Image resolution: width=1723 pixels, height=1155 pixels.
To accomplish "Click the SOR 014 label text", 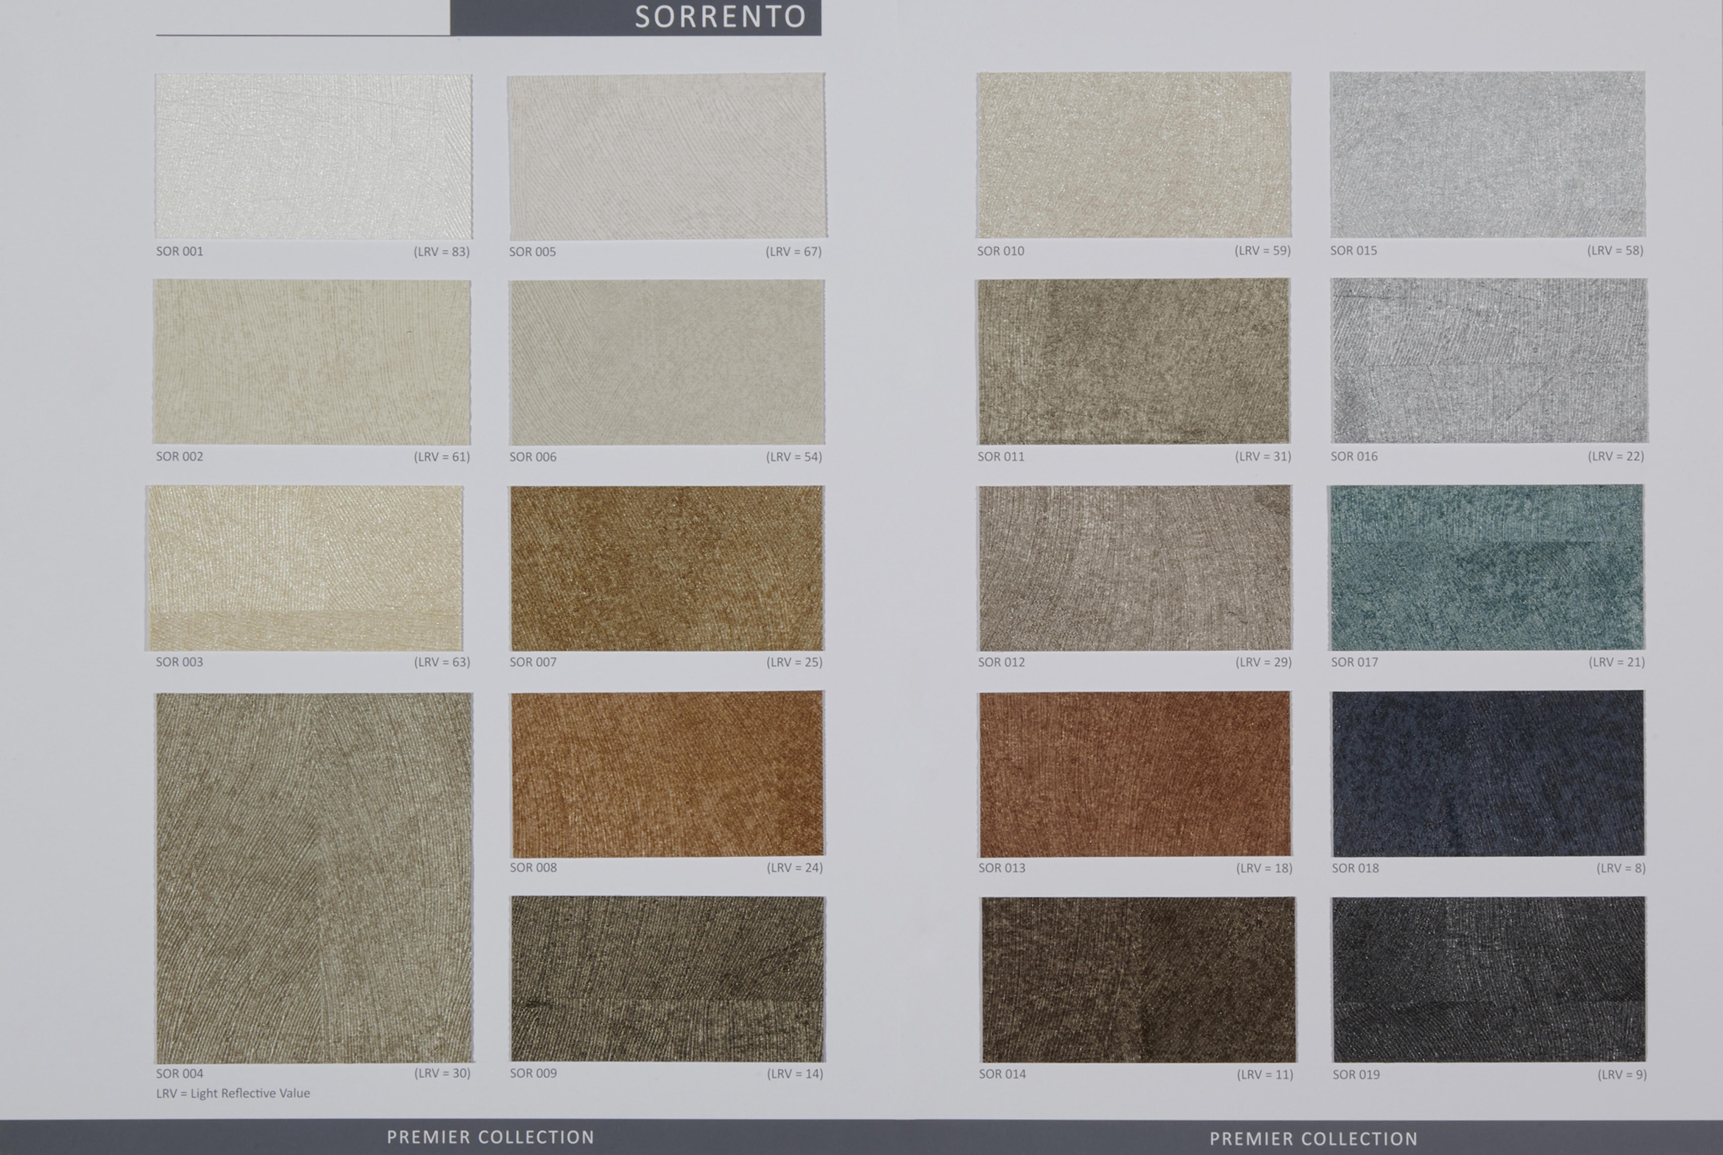I will point(1002,1074).
